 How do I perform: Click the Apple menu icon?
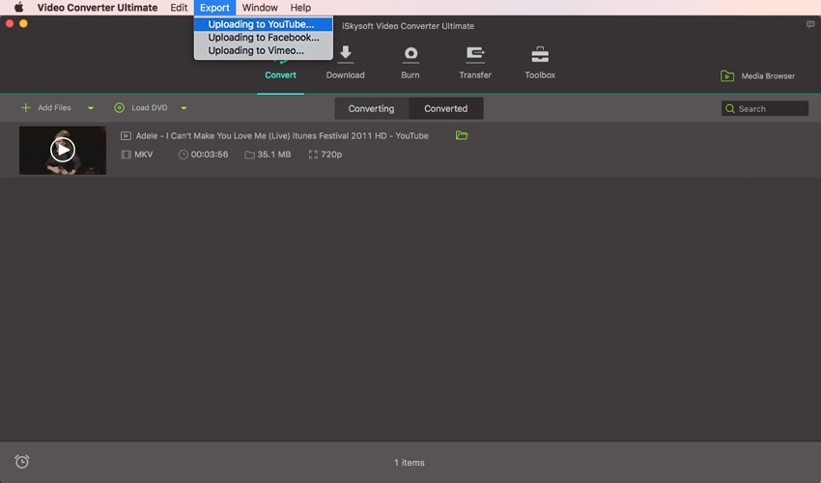point(18,8)
